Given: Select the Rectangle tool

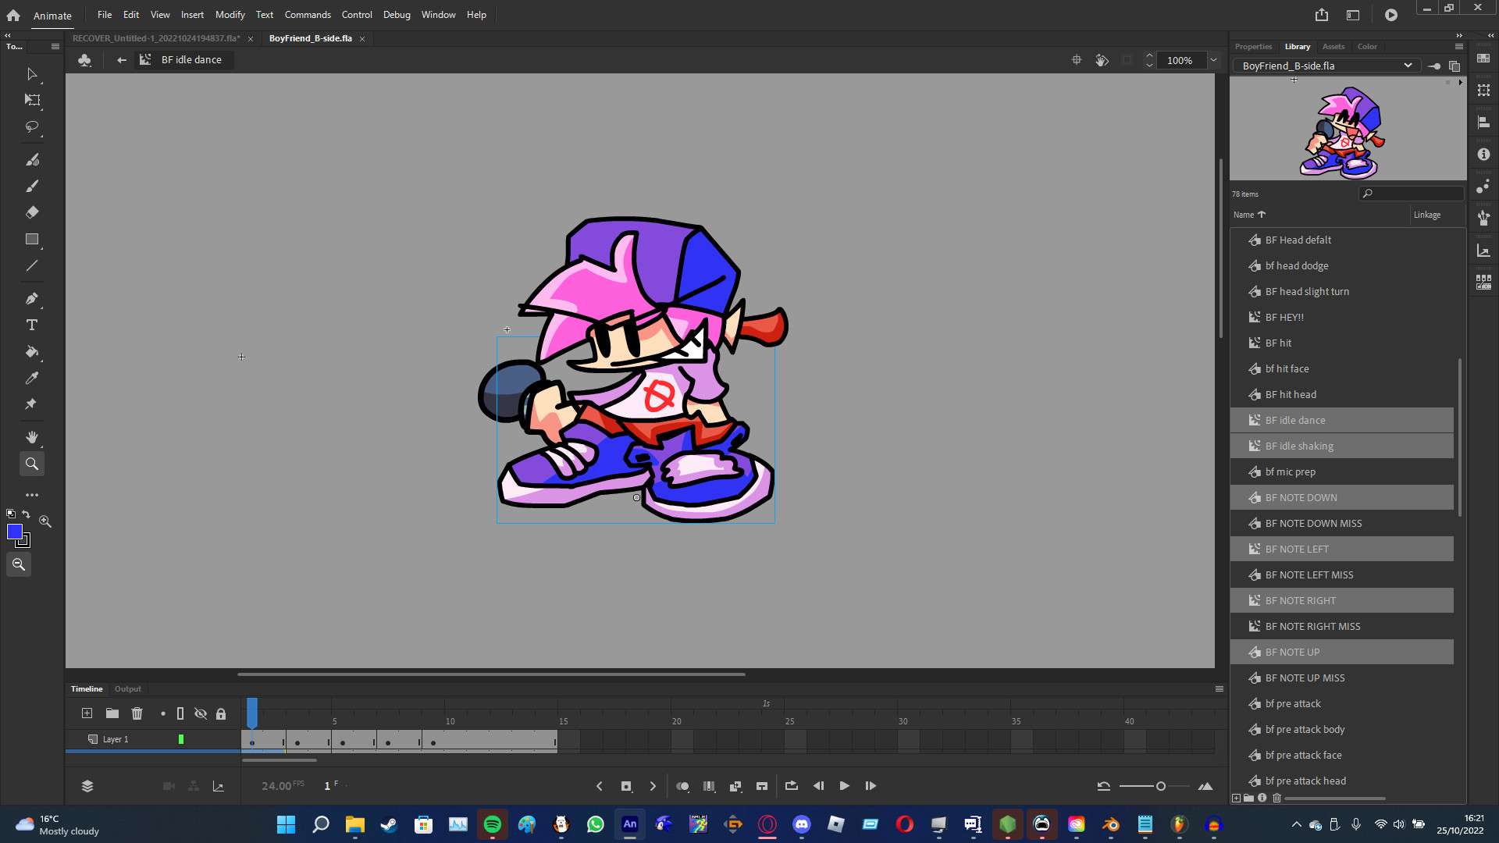Looking at the screenshot, I should (x=32, y=239).
